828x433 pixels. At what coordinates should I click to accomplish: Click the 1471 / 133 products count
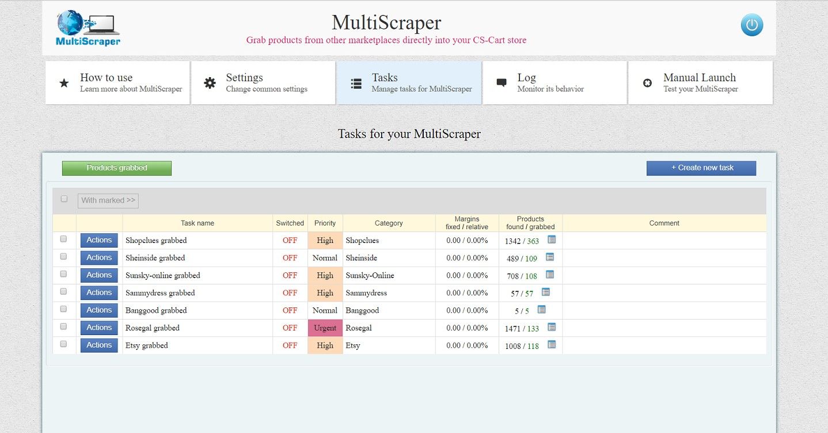coord(522,329)
